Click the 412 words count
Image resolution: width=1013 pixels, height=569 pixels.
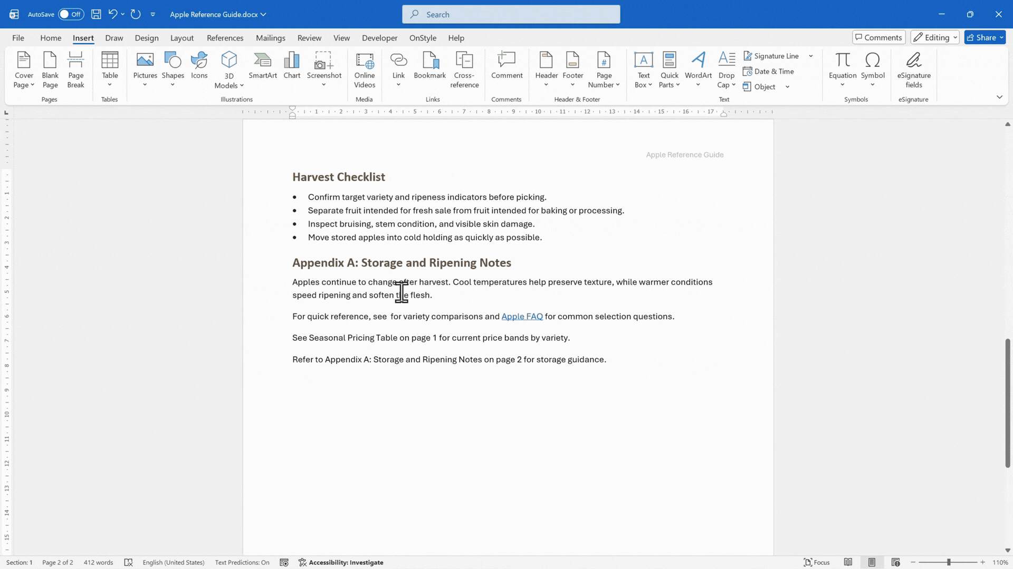(x=98, y=562)
